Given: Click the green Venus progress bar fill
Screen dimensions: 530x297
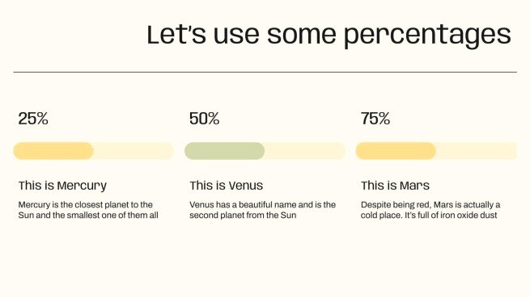Looking at the screenshot, I should coord(224,151).
